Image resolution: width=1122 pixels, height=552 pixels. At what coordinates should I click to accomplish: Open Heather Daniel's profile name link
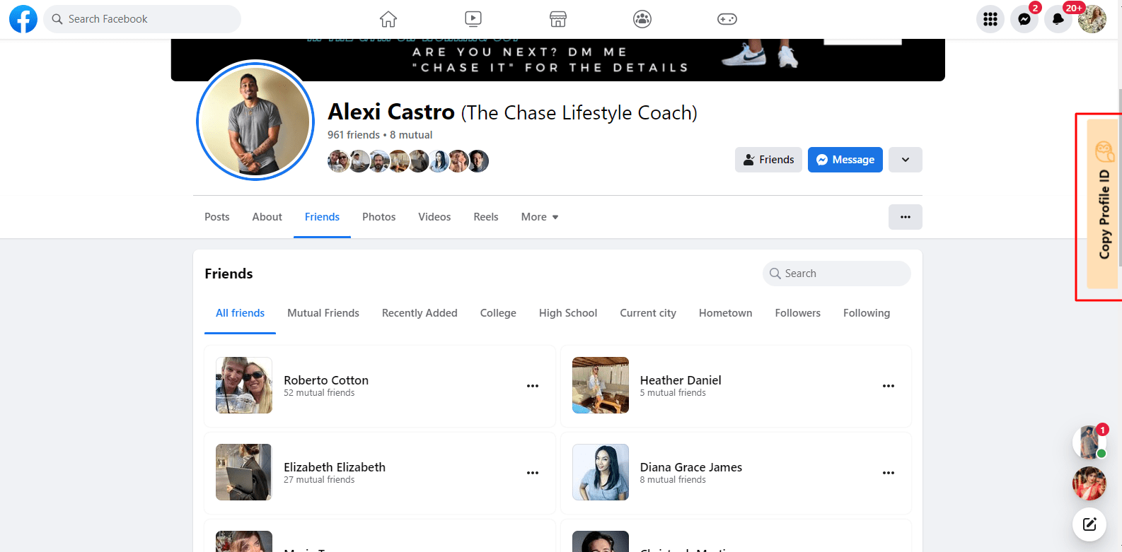tap(681, 380)
